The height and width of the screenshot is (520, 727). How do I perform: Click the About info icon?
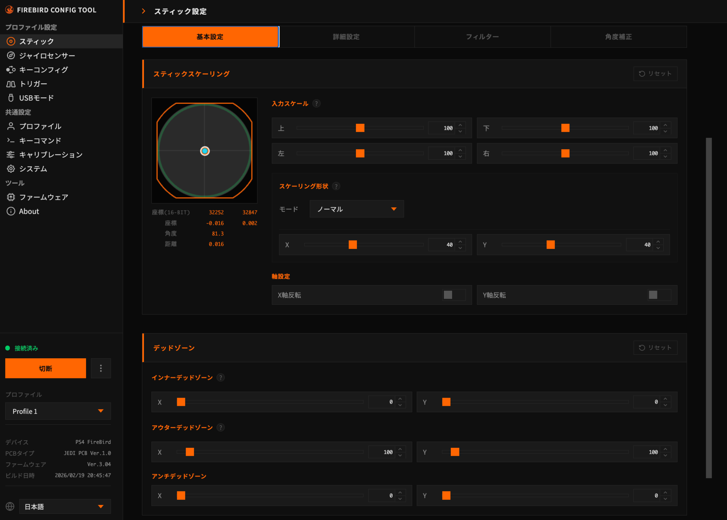pyautogui.click(x=11, y=212)
